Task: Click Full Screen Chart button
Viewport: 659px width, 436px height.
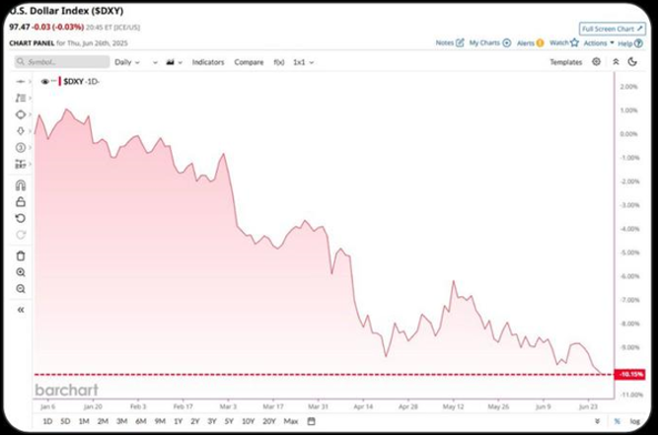Action: pyautogui.click(x=613, y=29)
